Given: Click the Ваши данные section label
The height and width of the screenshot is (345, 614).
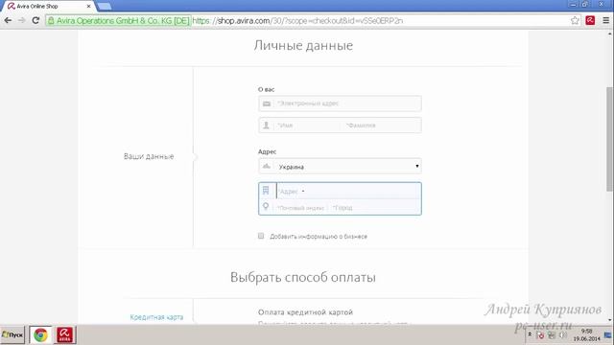Looking at the screenshot, I should click(149, 156).
